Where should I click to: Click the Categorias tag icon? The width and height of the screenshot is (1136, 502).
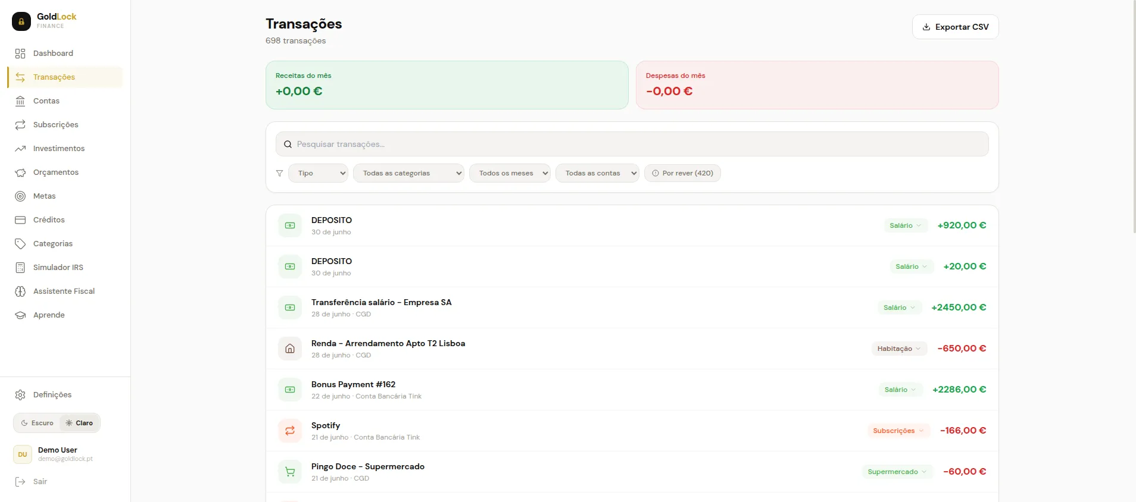click(x=20, y=244)
